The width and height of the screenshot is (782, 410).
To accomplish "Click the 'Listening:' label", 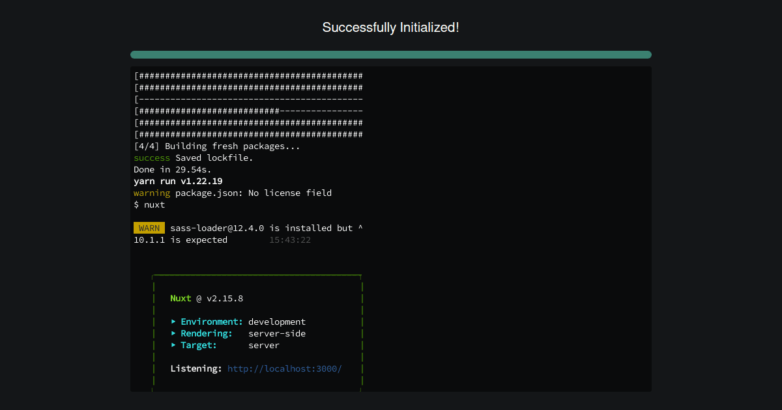I will point(196,368).
